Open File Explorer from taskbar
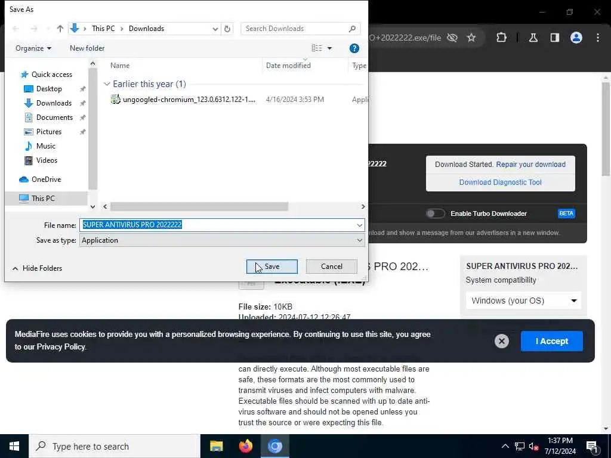This screenshot has width=611, height=458. tap(216, 446)
